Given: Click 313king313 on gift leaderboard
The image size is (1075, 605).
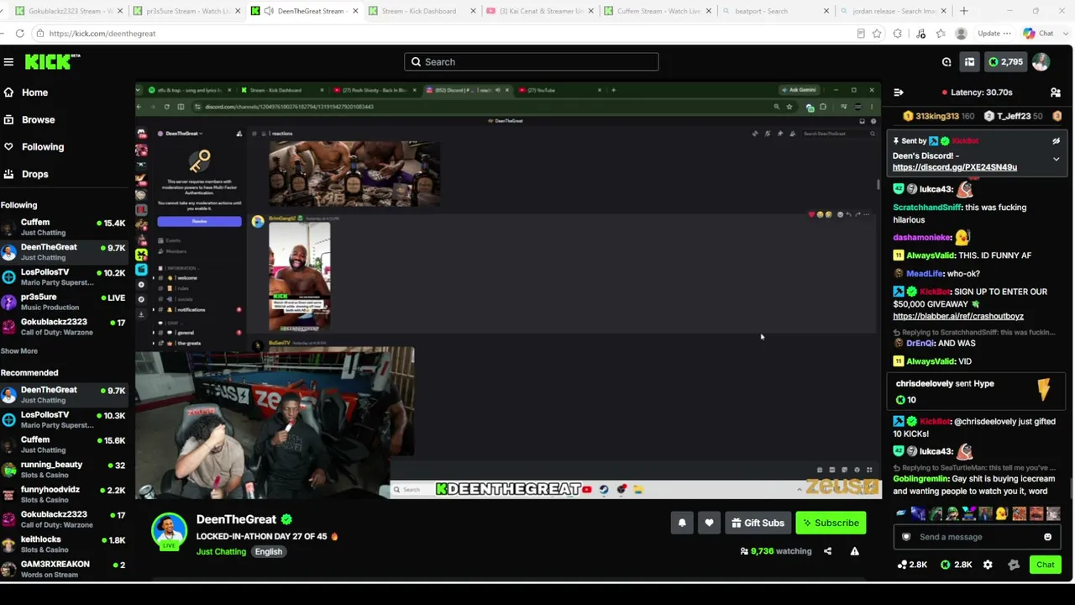Looking at the screenshot, I should click(937, 116).
